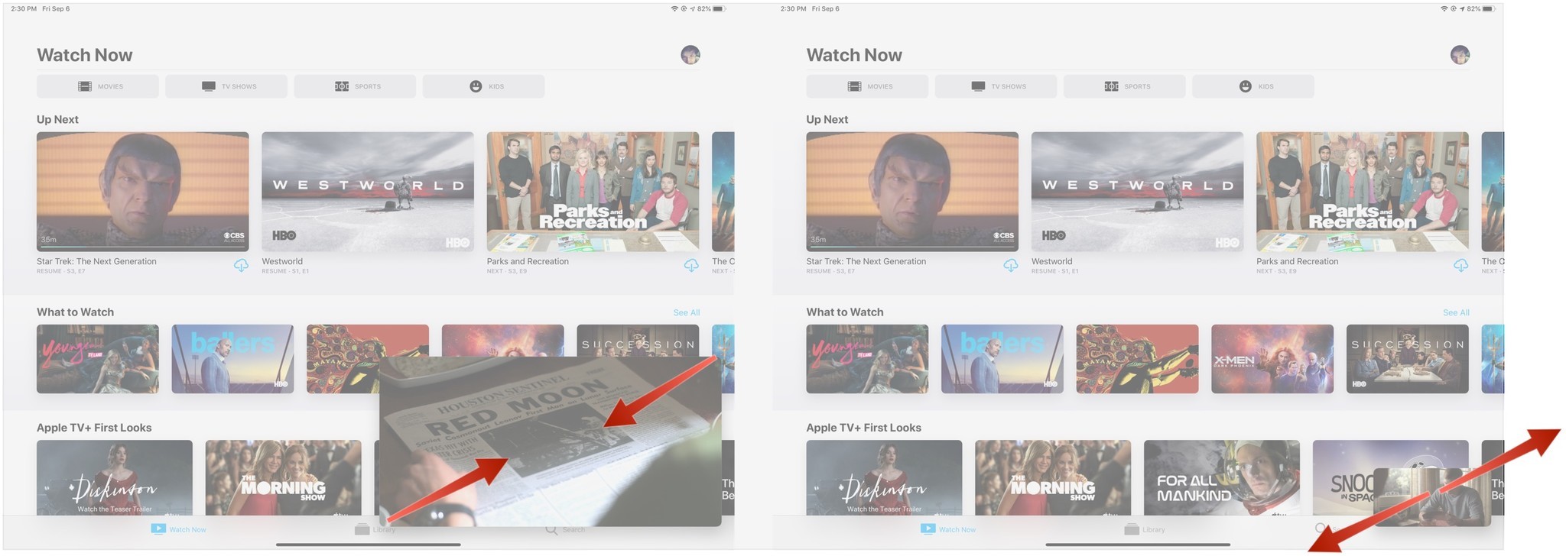Open Ballers poster in left screenshot
1566x556 pixels.
(232, 359)
